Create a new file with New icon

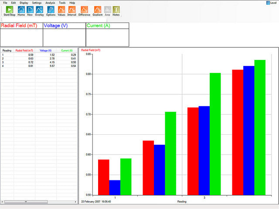(30, 10)
